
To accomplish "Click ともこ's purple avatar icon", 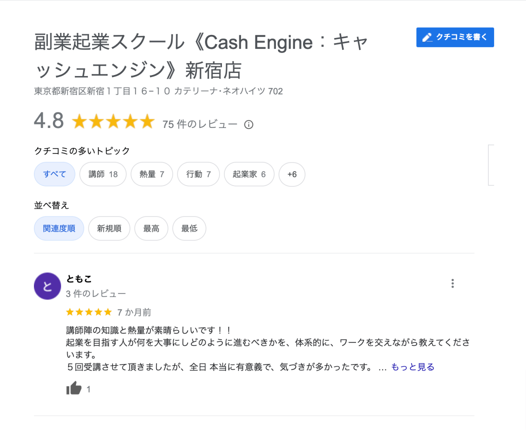I will point(47,286).
